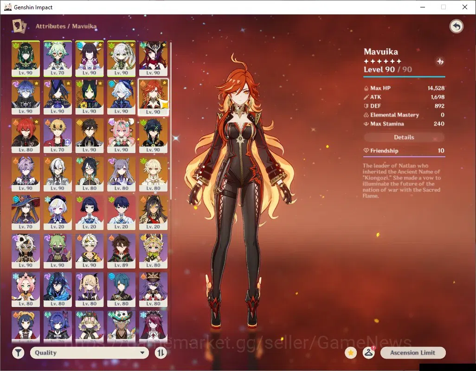Image resolution: width=476 pixels, height=371 pixels.
Task: Select Rosaria's character card
Action: (153, 326)
